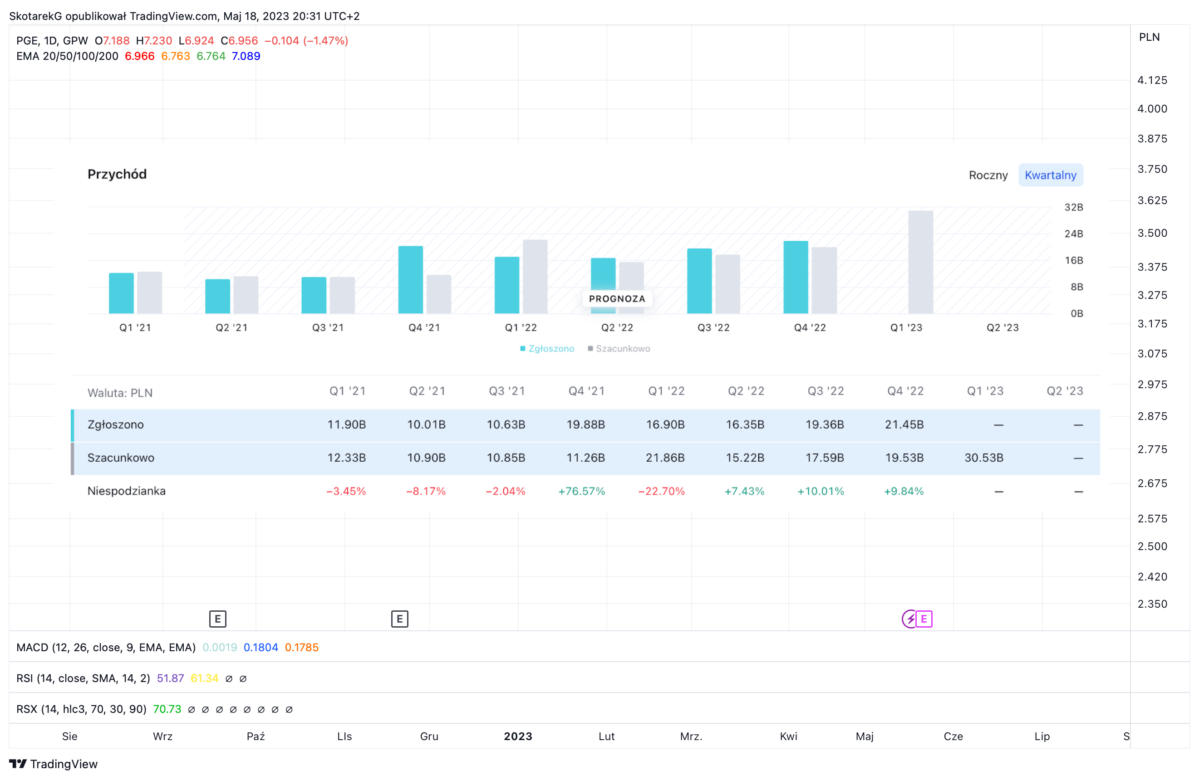Click the 21.45B reported Q4 '22 value
Image resolution: width=1199 pixels, height=780 pixels.
coord(904,424)
